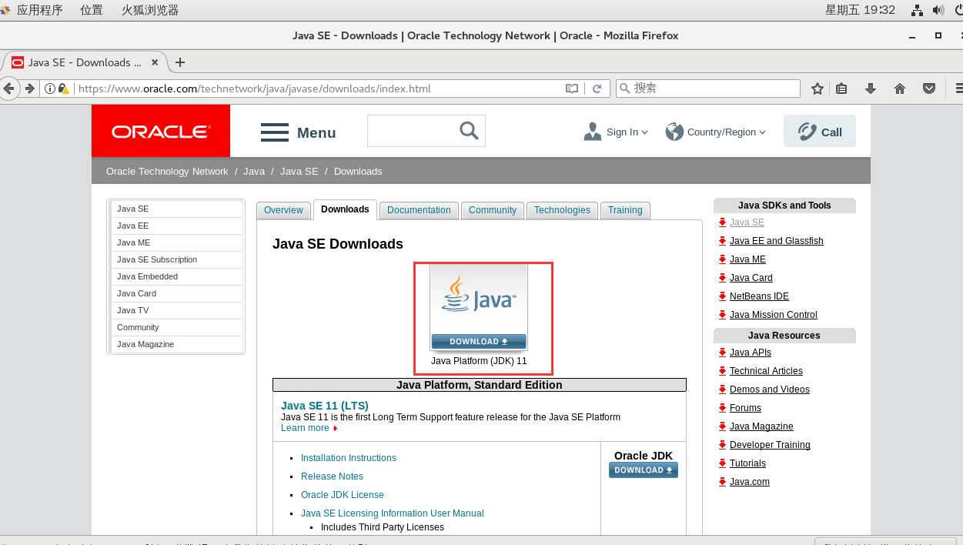This screenshot has height=545, width=963.
Task: Click red arrow icon beside NetBeans IDE
Action: click(x=722, y=296)
